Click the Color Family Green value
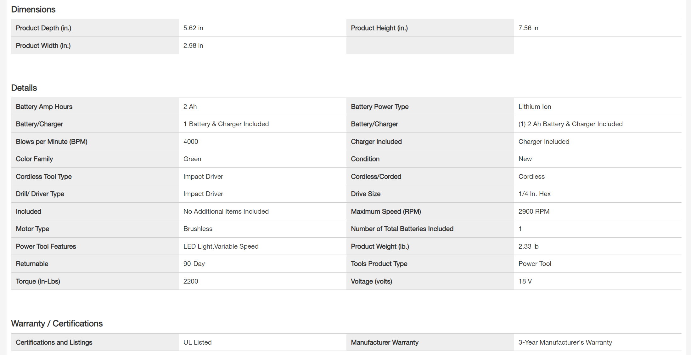This screenshot has height=355, width=691. pyautogui.click(x=192, y=159)
